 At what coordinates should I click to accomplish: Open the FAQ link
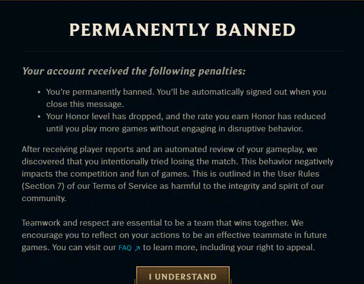[x=125, y=248]
